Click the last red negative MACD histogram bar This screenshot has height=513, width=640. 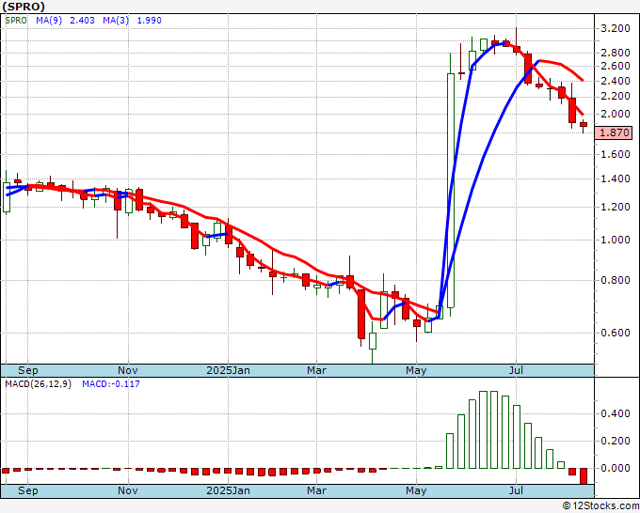584,476
